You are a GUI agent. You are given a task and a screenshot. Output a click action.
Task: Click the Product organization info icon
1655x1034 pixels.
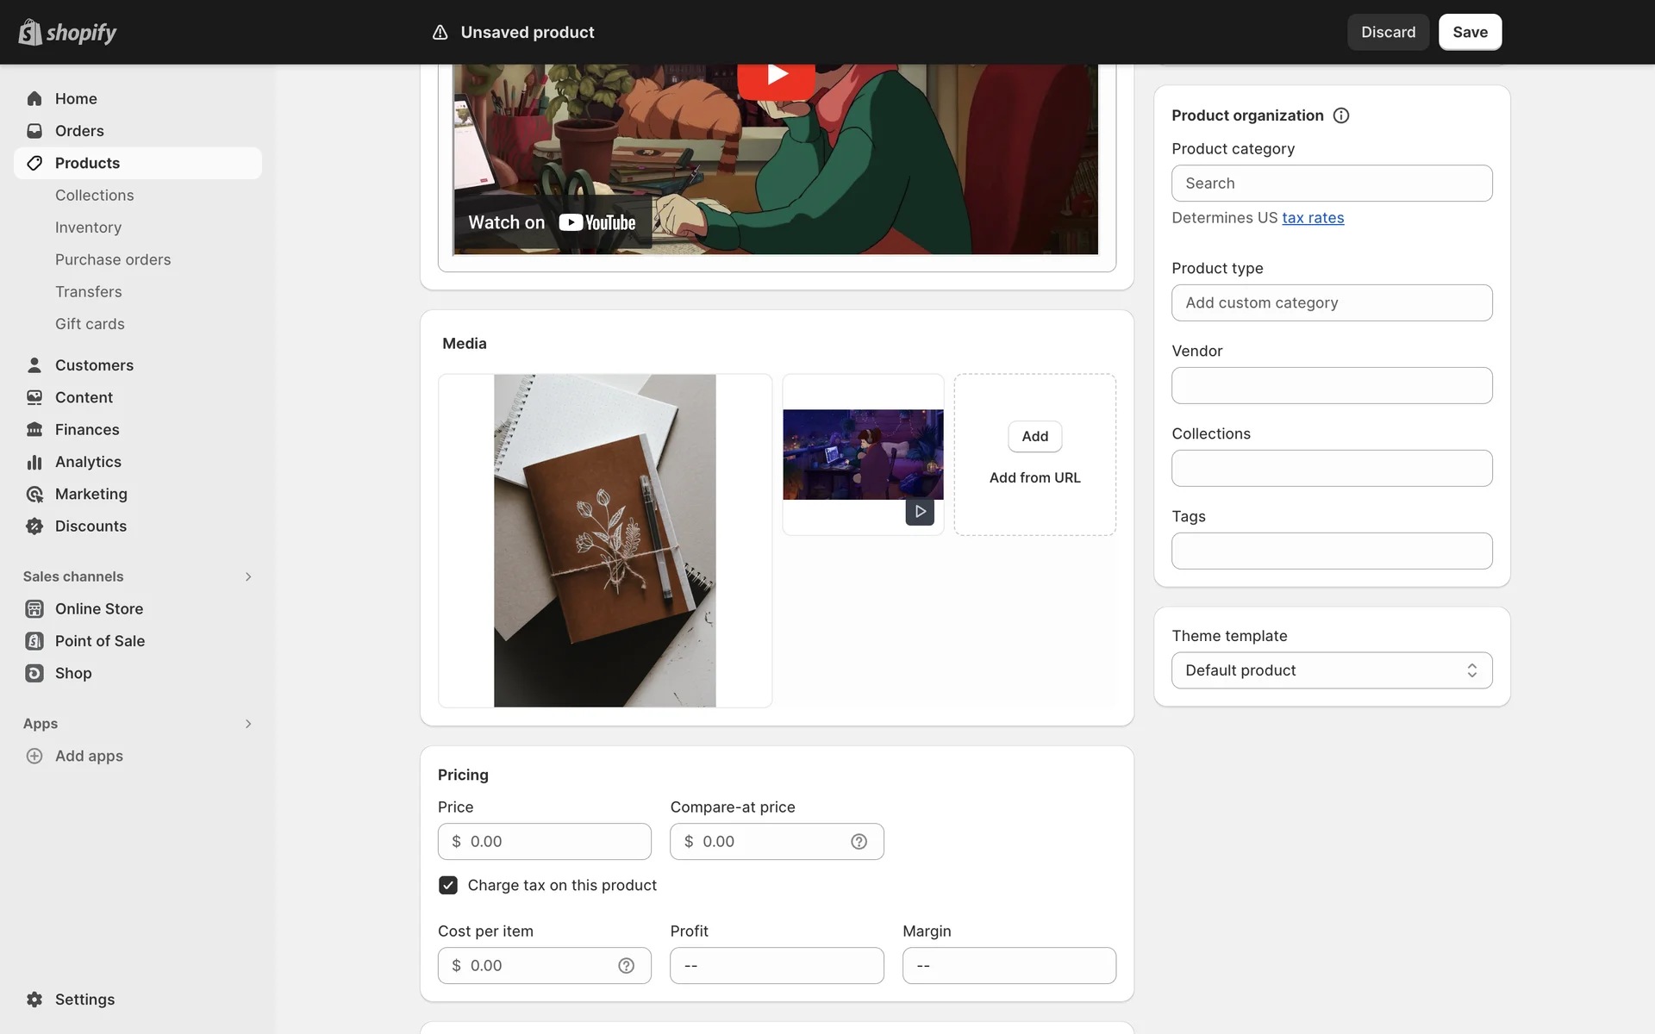[x=1341, y=115]
